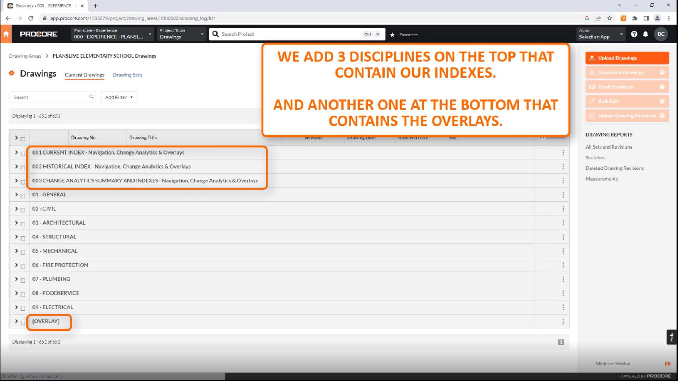Open the Add Filter dropdown
The height and width of the screenshot is (381, 678).
(119, 97)
